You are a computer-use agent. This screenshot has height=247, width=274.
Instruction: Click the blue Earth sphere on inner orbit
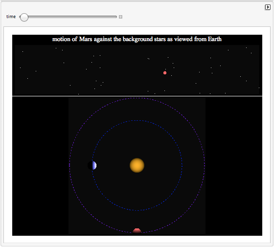click(92, 165)
